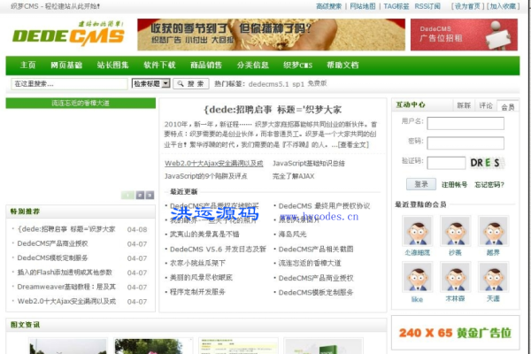531x354 pixels.
Task: Click the 查看全文 link
Action: [353, 144]
